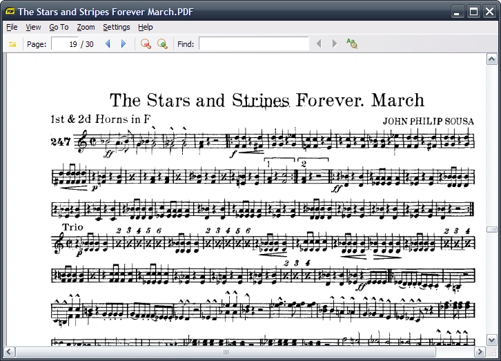Go to previous page with blue left arrow
501x361 pixels.
[108, 43]
